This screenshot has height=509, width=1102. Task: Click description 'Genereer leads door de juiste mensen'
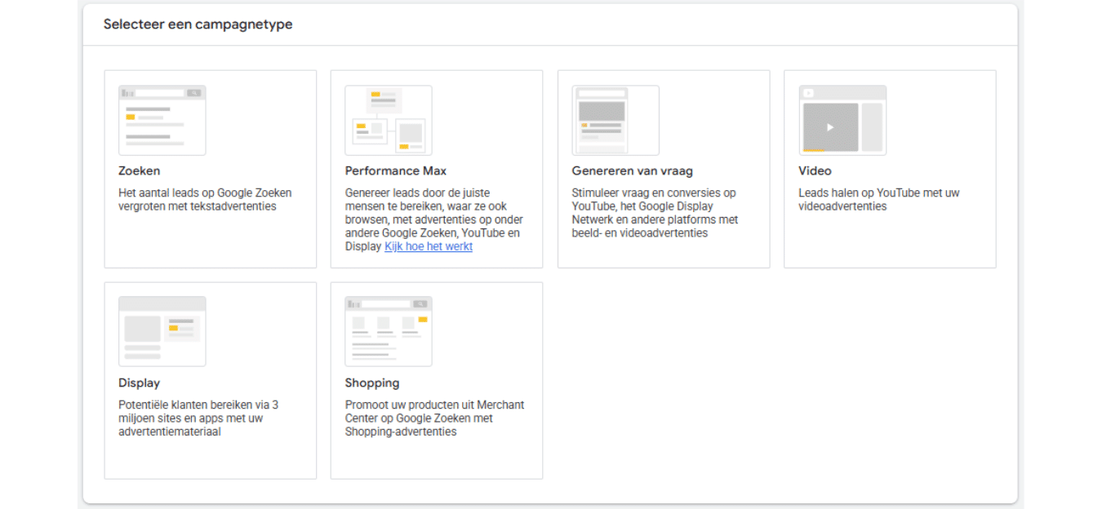pos(434,219)
